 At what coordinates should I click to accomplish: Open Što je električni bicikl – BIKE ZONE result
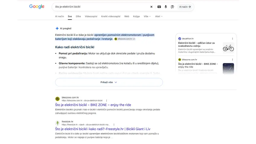tap(93, 105)
